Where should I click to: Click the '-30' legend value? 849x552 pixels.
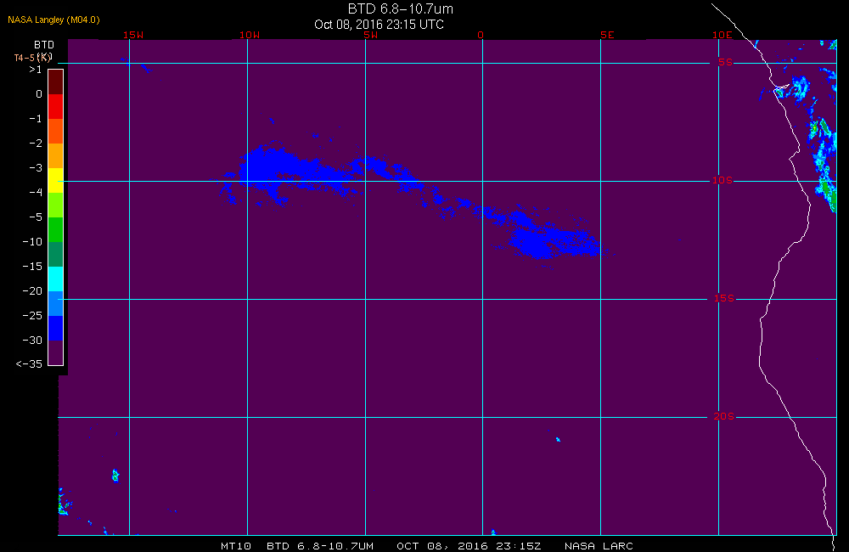tap(32, 341)
